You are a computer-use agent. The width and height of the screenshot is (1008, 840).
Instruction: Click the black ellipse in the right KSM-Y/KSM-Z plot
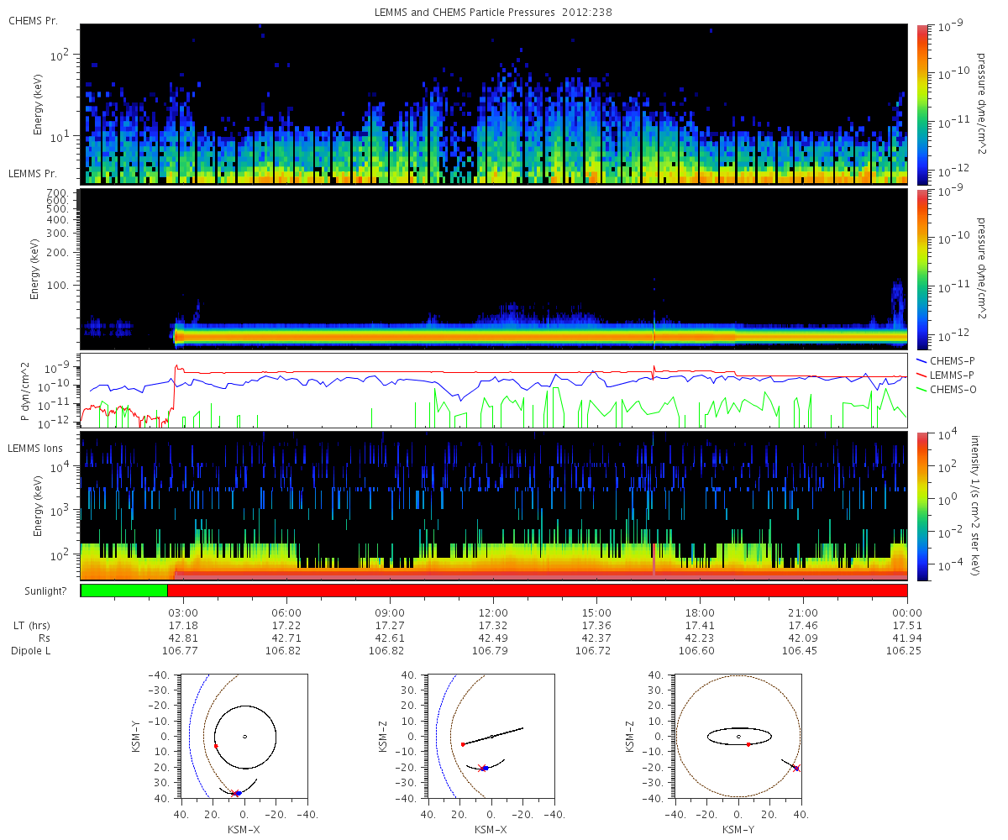click(x=739, y=737)
